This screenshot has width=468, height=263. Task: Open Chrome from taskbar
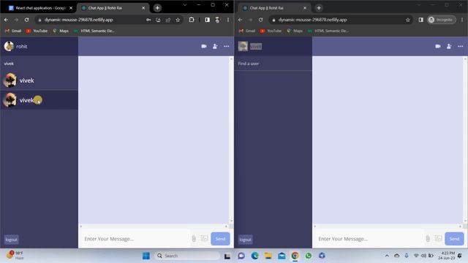pos(295,256)
